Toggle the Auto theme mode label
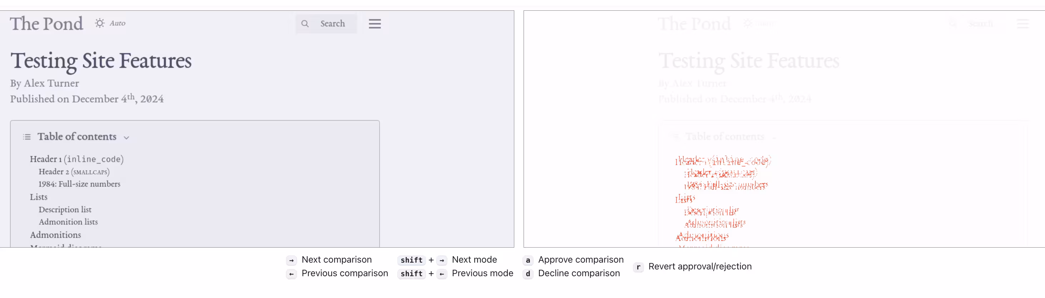The height and width of the screenshot is (298, 1045). pos(117,24)
